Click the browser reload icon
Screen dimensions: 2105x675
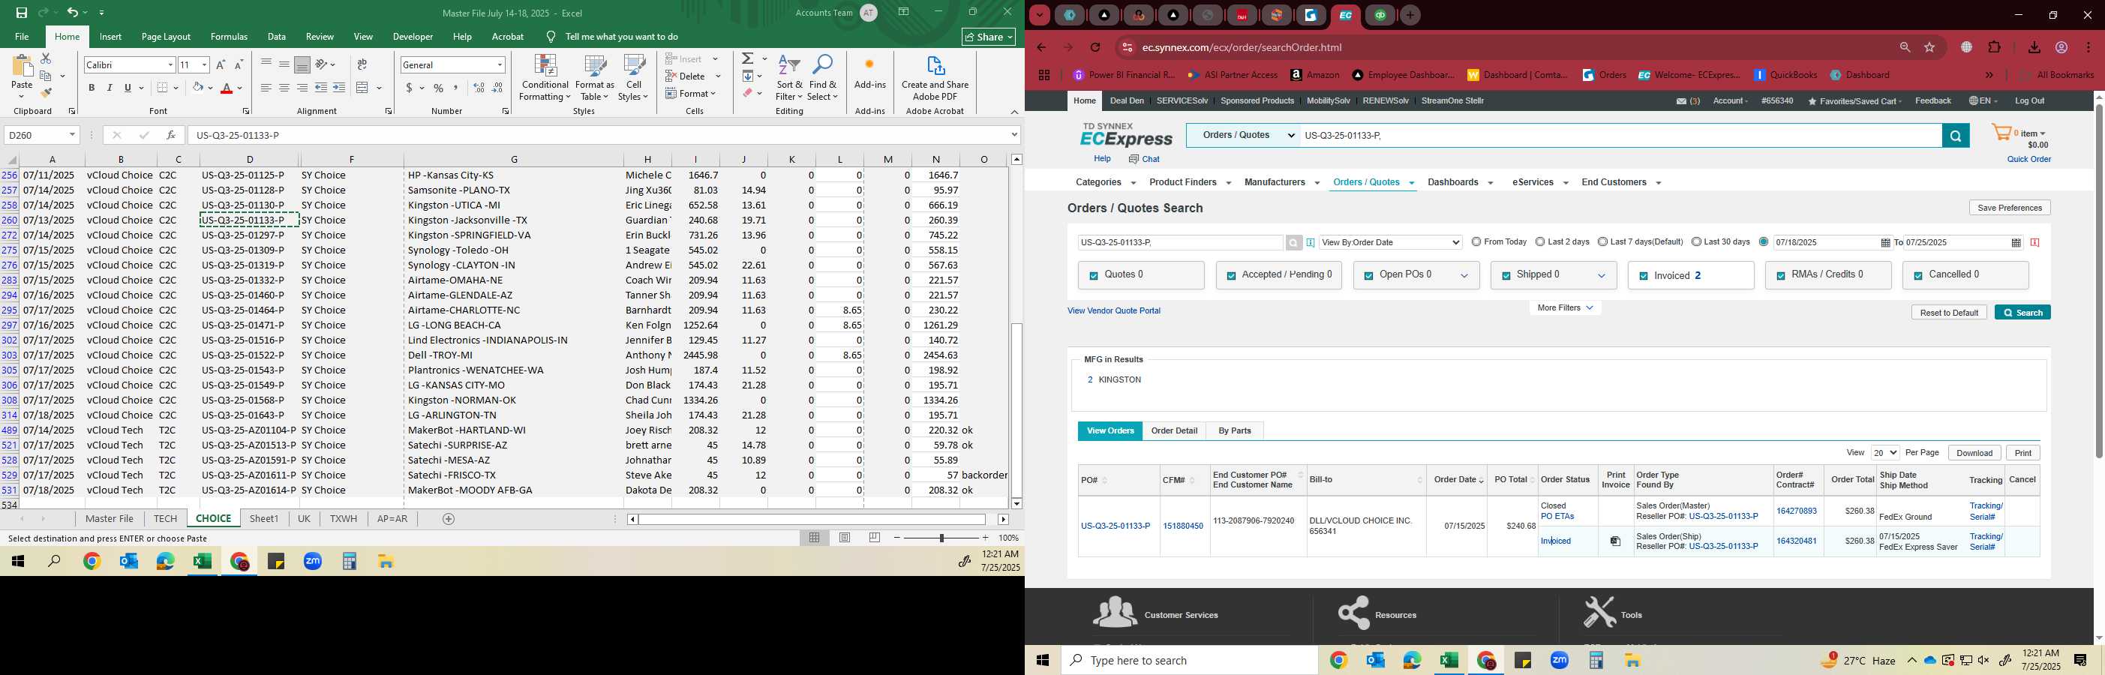[x=1095, y=47]
